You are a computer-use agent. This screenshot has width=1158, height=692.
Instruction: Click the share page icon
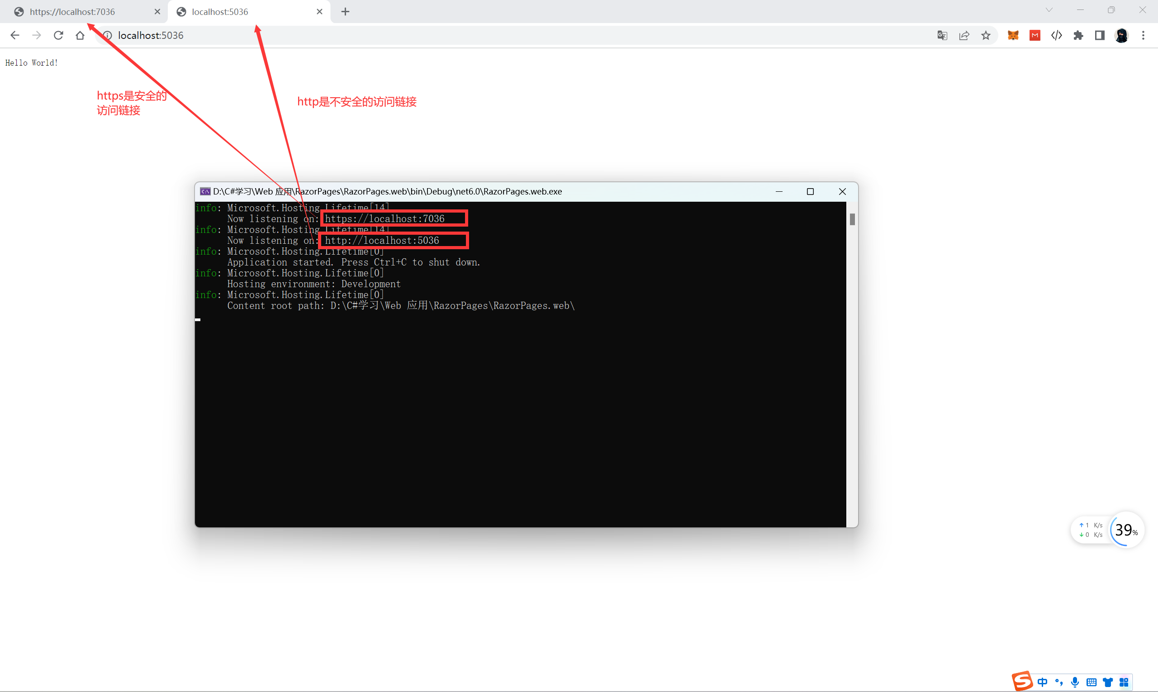click(x=964, y=35)
